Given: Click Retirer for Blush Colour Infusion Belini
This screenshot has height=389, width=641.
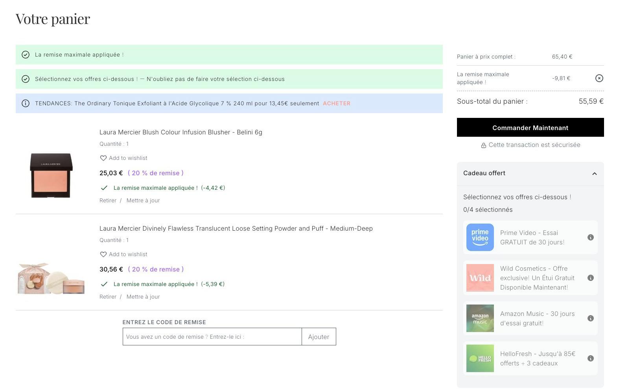Looking at the screenshot, I should point(108,200).
